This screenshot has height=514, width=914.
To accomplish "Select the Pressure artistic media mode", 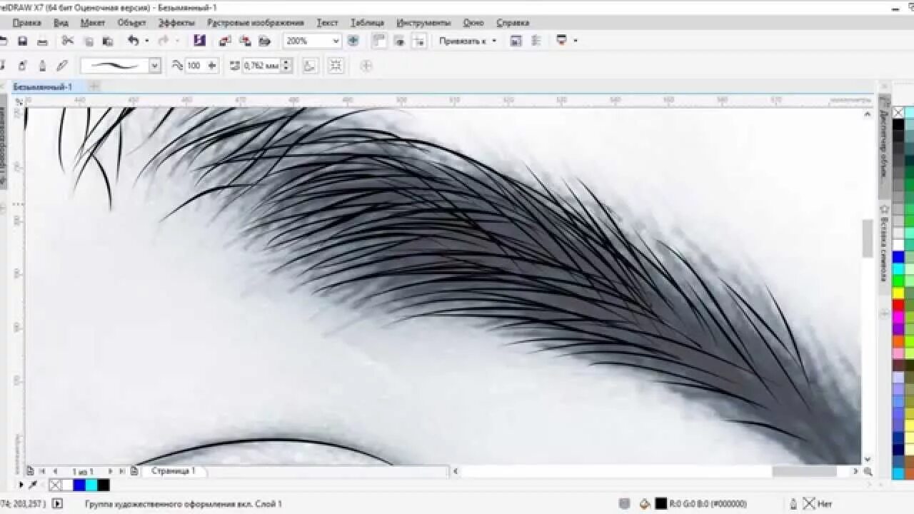I will point(62,66).
